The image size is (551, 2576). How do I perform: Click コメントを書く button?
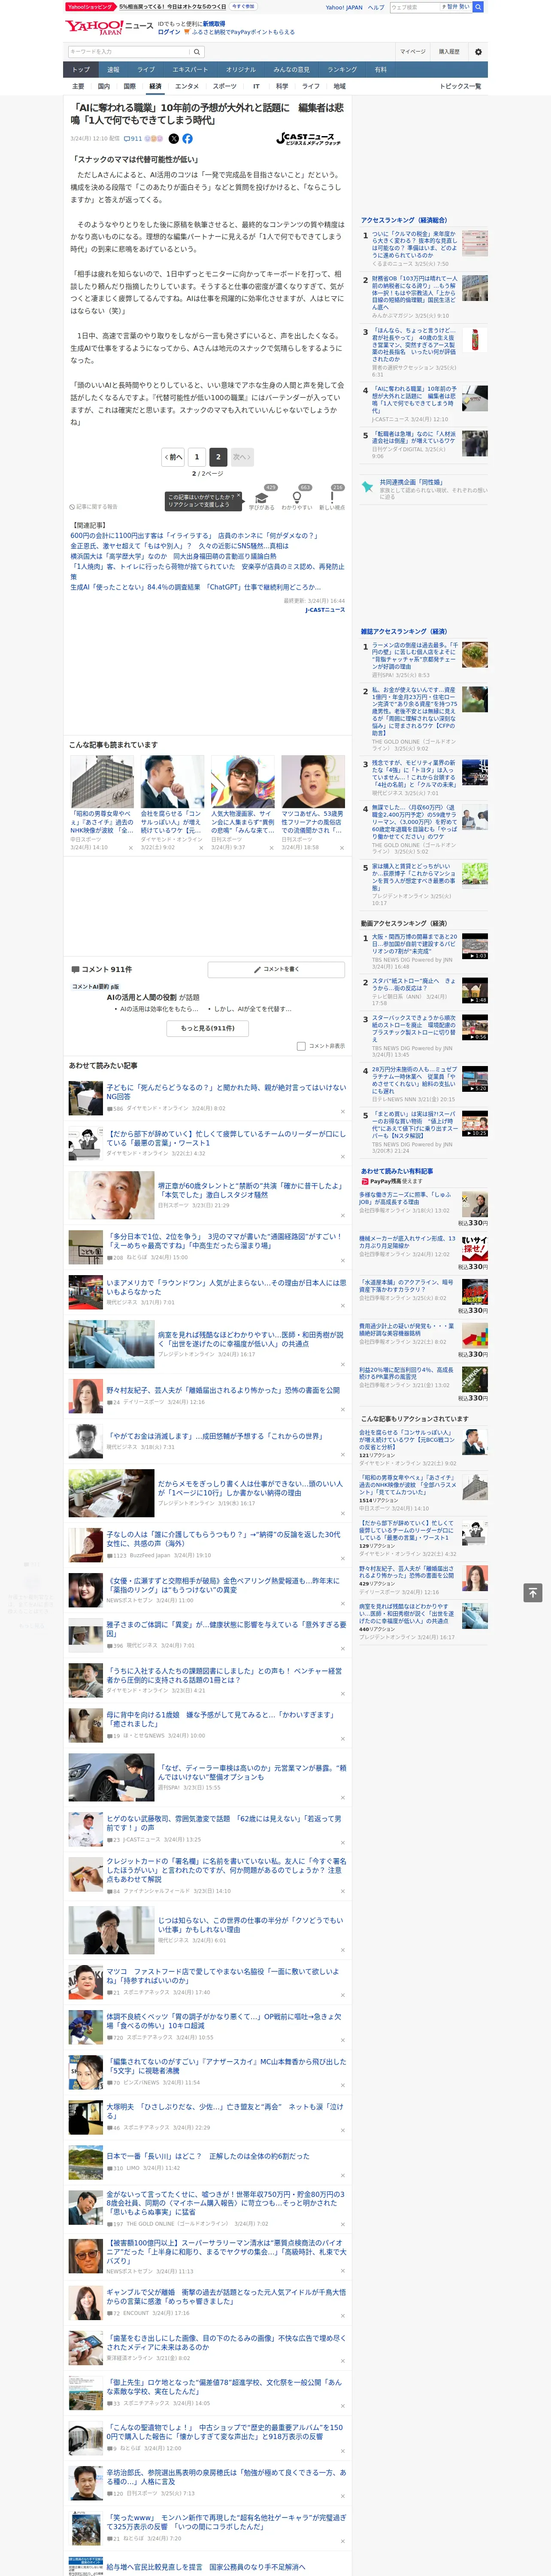point(276,969)
